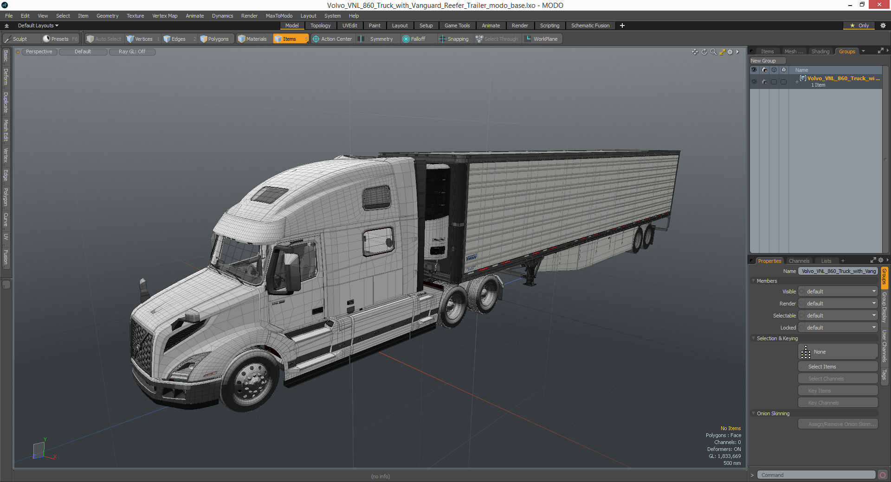Image resolution: width=891 pixels, height=482 pixels.
Task: Open the Group Display vertical tab
Action: (x=884, y=308)
